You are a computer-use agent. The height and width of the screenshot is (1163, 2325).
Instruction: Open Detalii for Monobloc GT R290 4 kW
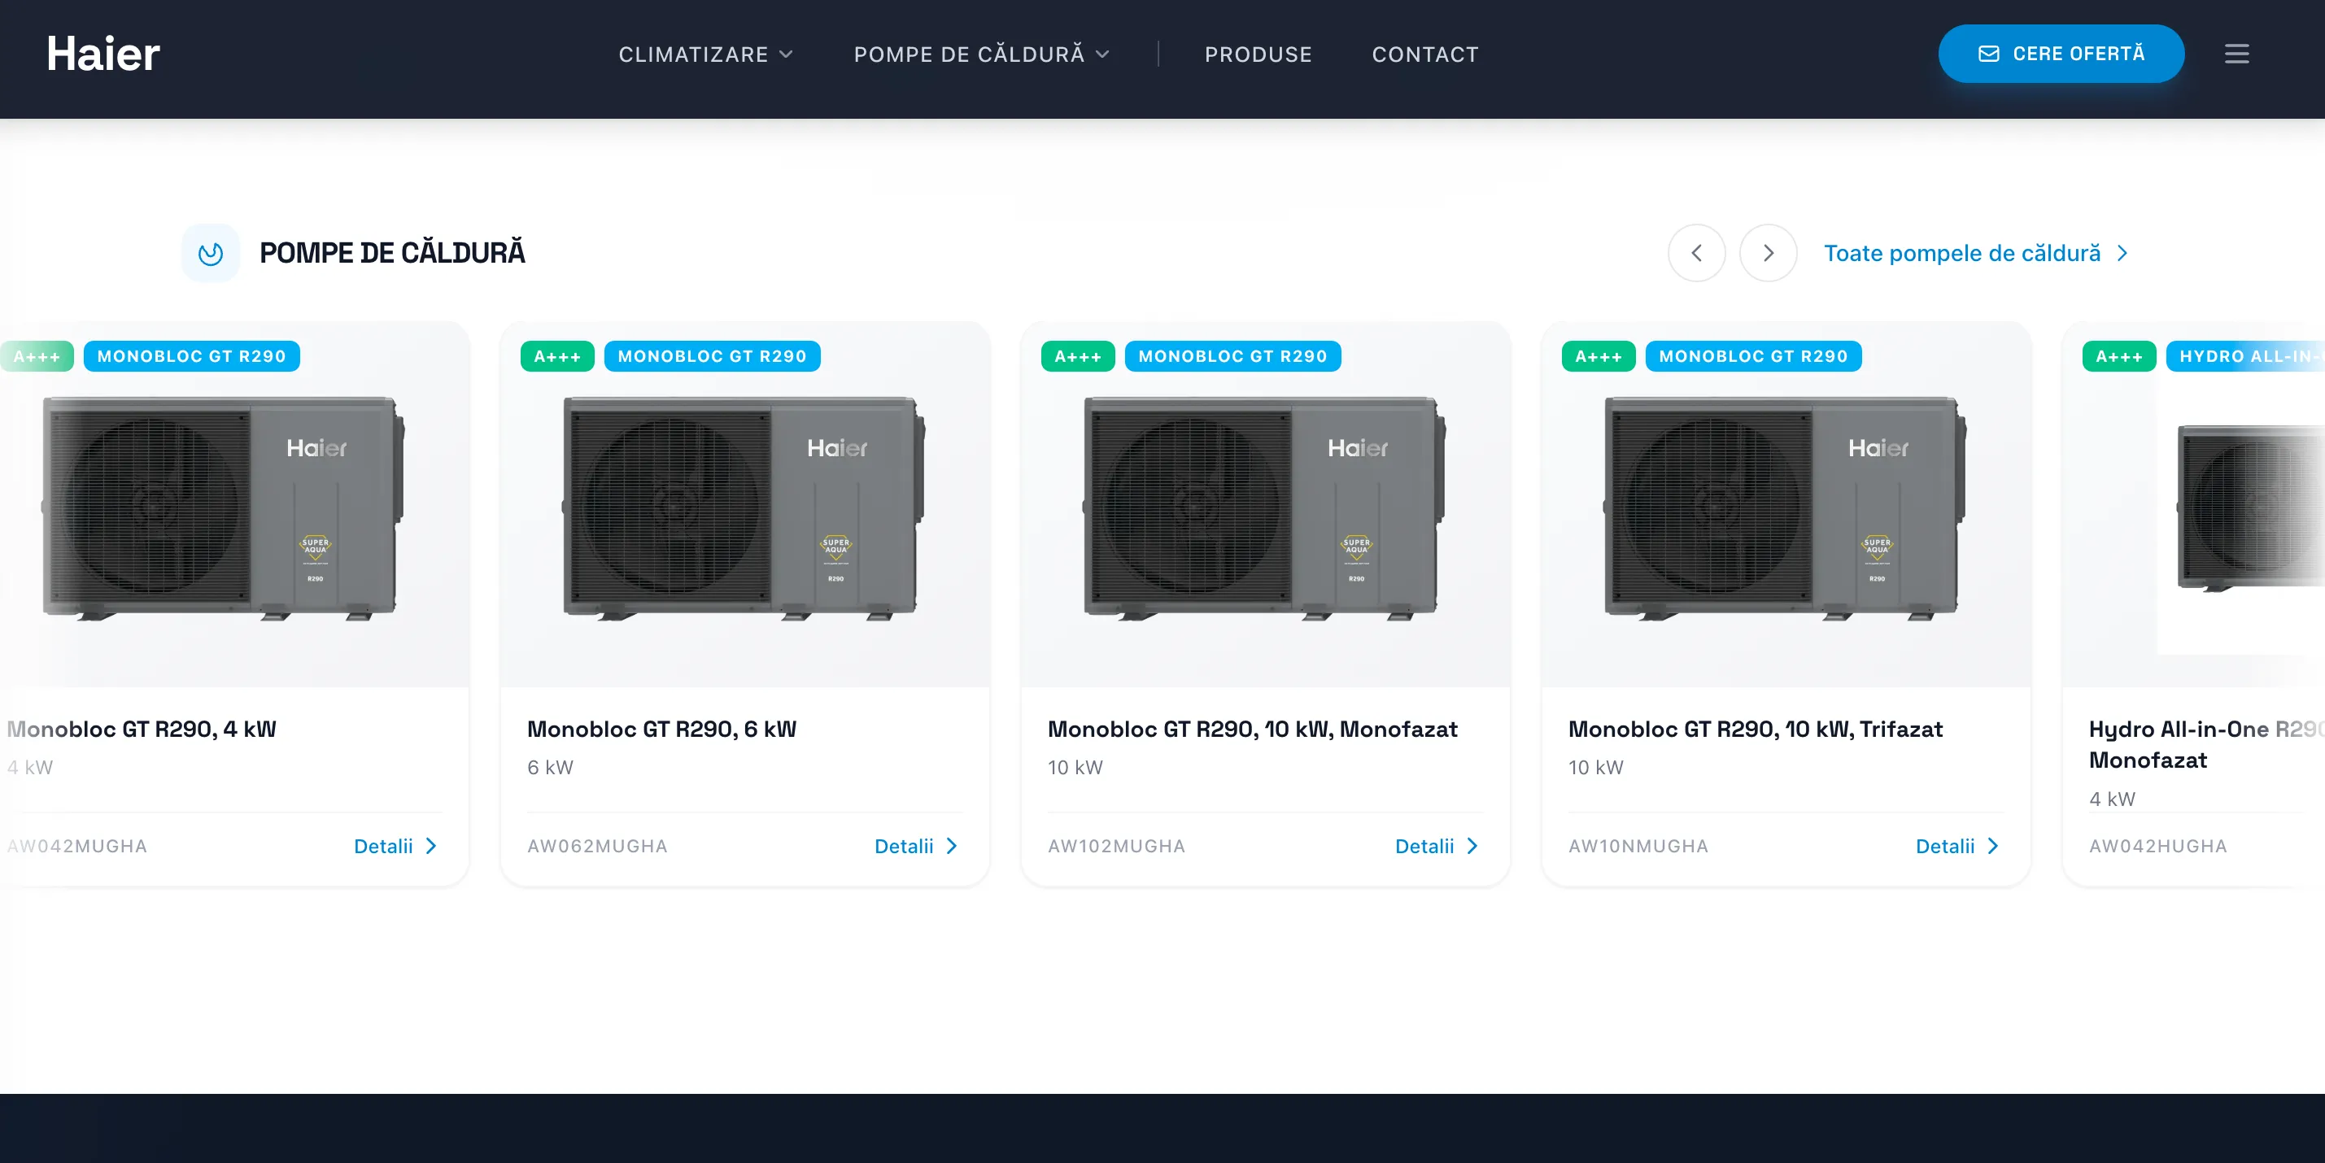click(395, 847)
